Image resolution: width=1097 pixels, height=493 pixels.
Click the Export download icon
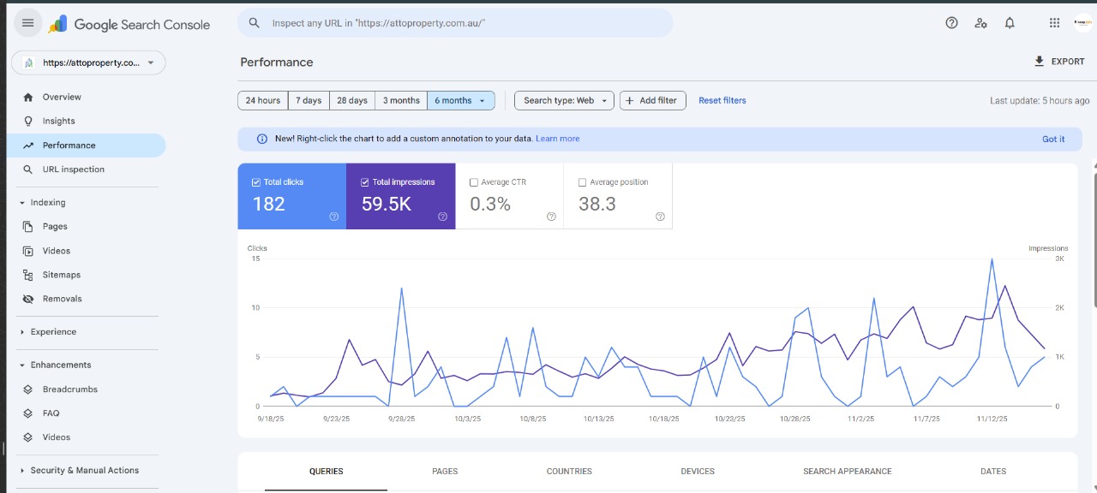(1040, 62)
